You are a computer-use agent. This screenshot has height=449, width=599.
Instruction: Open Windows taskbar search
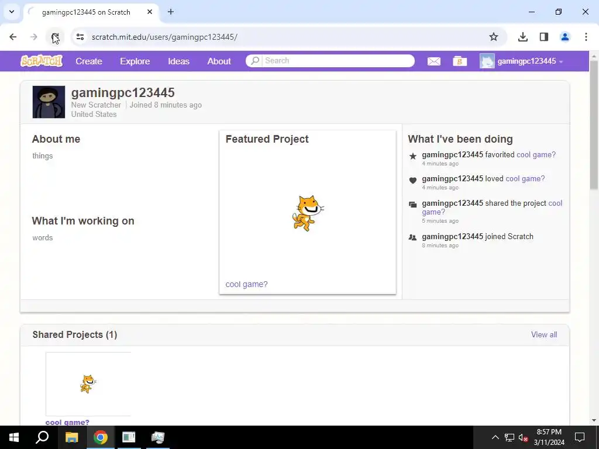pos(42,437)
